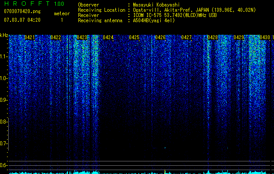This screenshot has height=174, width=274.
Task: Click the meteor count value 1
Action: (x=62, y=20)
